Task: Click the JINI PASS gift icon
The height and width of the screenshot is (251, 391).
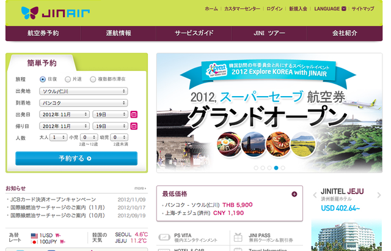Action: point(238,238)
